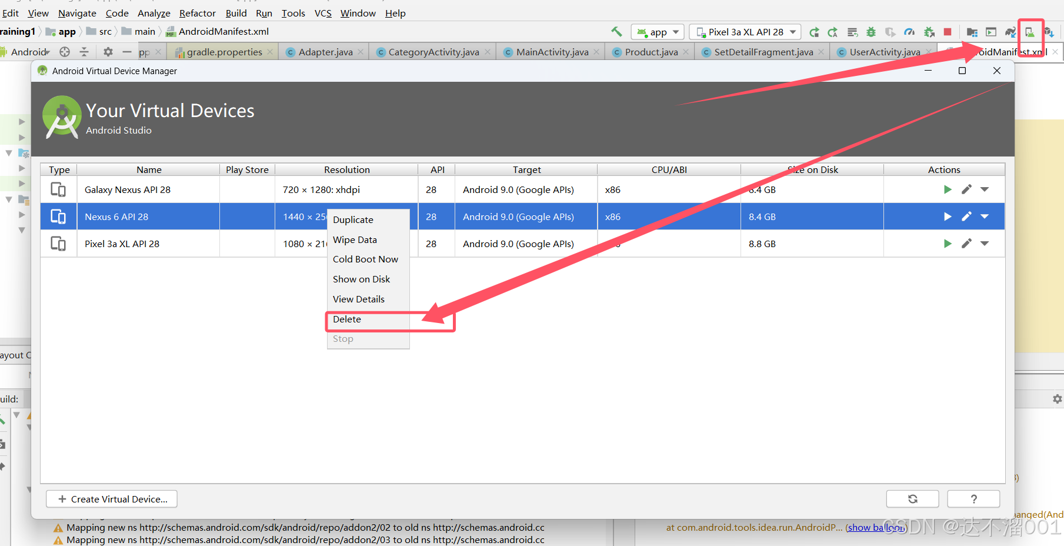The image size is (1064, 546).
Task: Open the Refactor menu
Action: (198, 13)
